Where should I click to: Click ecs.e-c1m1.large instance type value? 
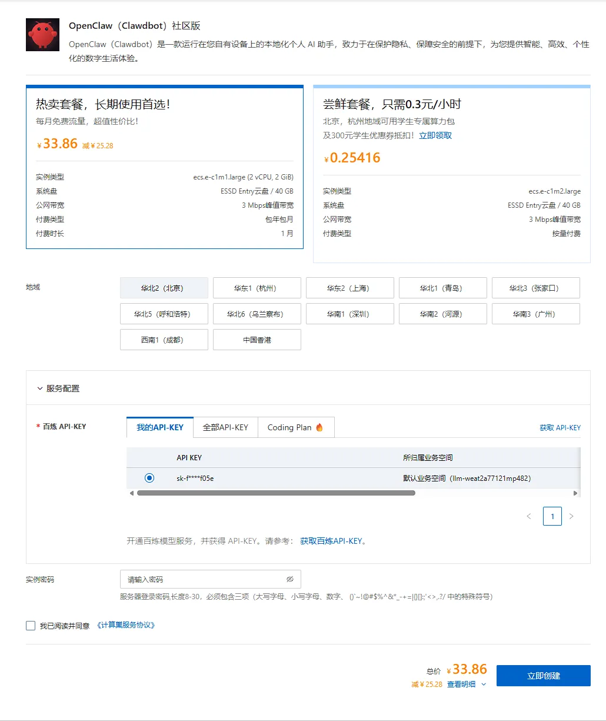click(243, 177)
